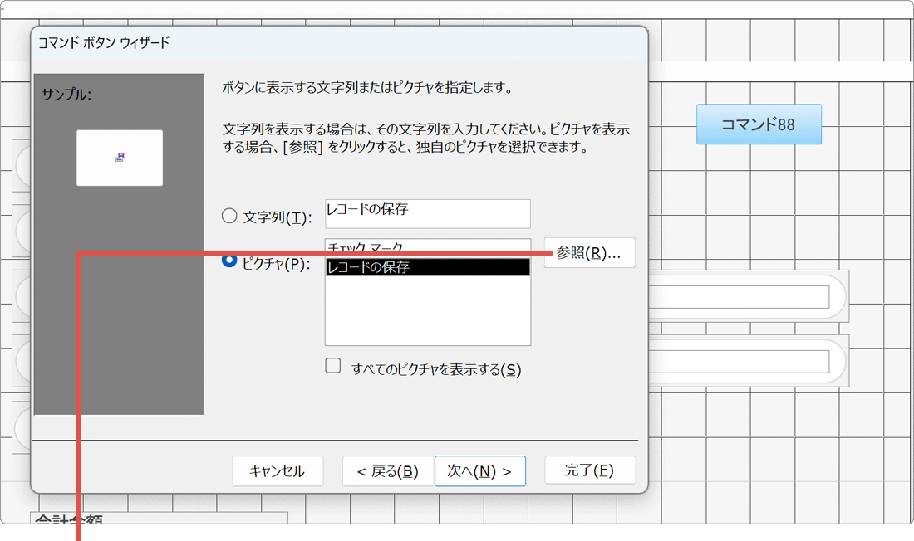This screenshot has height=541, width=914.
Task: Enable すべてのピクチャを表示する checkbox
Action: (x=334, y=365)
